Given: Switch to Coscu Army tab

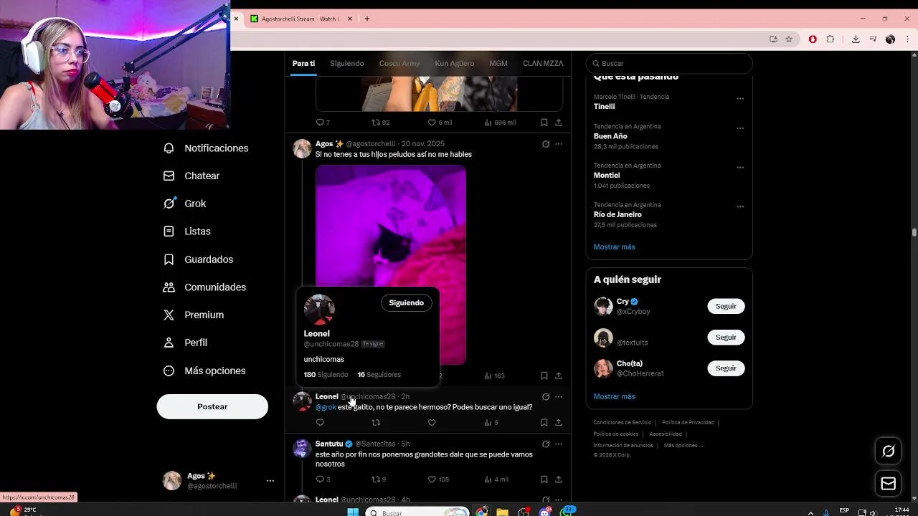Looking at the screenshot, I should 399,63.
